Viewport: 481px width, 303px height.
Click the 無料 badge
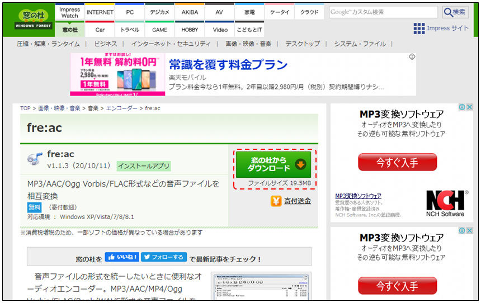click(x=34, y=207)
